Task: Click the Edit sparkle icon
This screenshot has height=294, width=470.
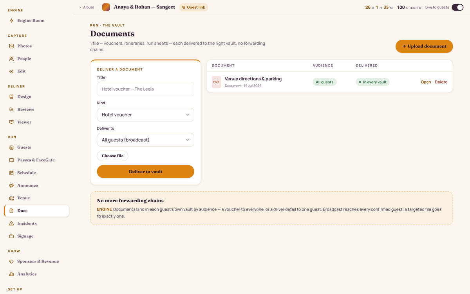Action: [x=11, y=71]
